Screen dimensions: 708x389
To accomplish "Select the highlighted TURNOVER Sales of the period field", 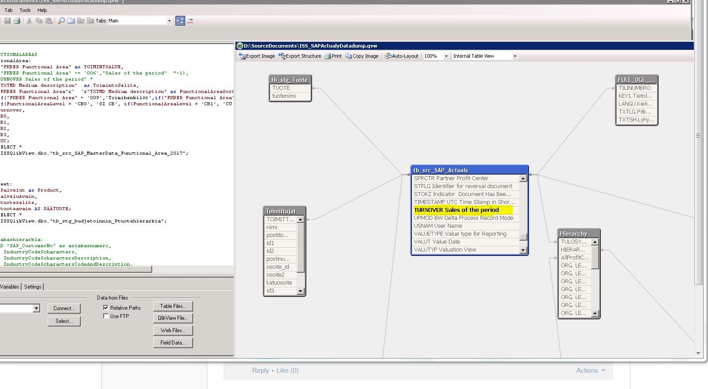I will pyautogui.click(x=456, y=210).
